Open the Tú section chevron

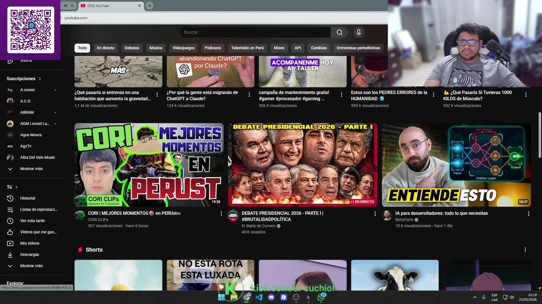tap(17, 187)
